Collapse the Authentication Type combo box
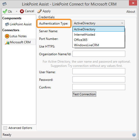139x140 pixels. (99, 23)
